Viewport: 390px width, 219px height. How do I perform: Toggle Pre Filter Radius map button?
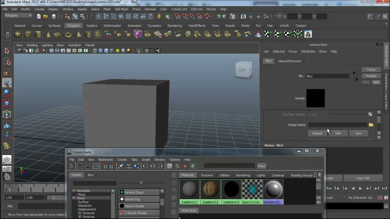point(370,114)
